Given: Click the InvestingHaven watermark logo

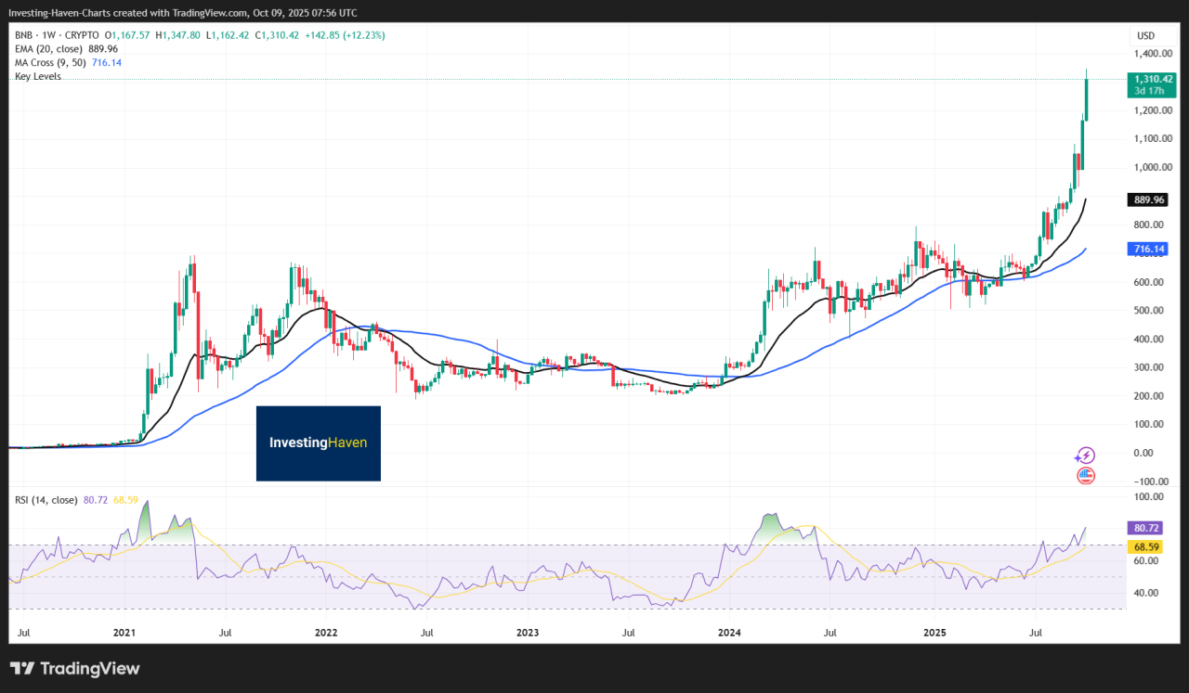Looking at the screenshot, I should coord(318,443).
